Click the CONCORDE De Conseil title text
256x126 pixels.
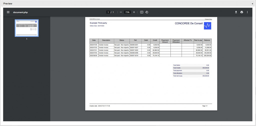[x=189, y=23]
